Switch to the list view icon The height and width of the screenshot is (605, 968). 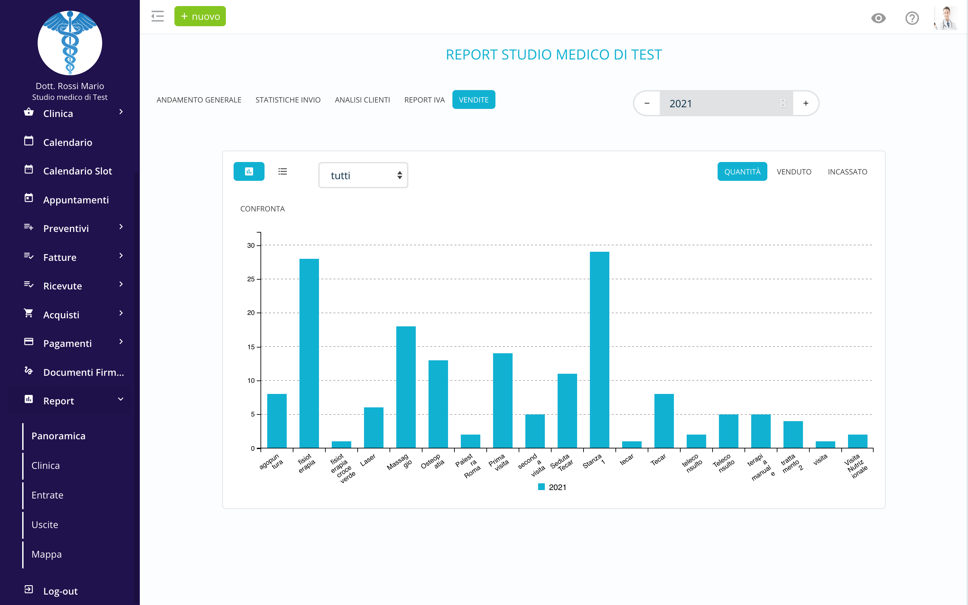click(282, 172)
